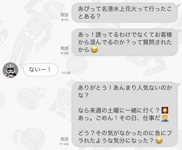The image size is (182, 150).
Task: Tap the facepalm emoji after 仕事だ
Action: pyautogui.click(x=165, y=118)
